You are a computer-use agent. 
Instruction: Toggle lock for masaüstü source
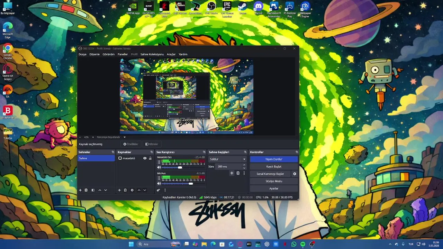pos(150,158)
